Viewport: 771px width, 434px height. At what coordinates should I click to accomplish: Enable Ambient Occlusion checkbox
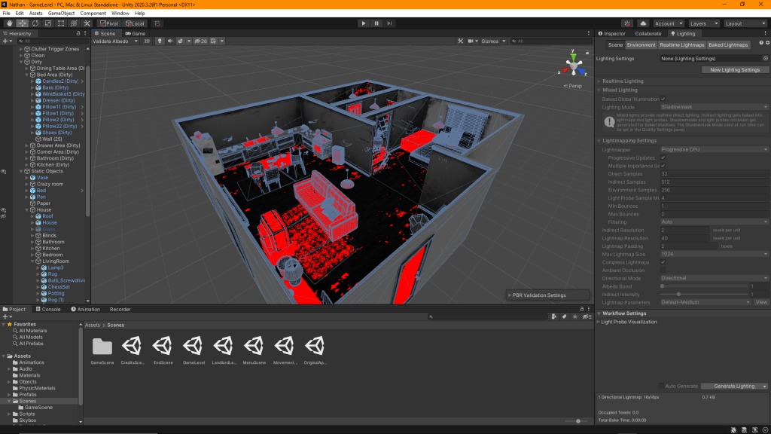pyautogui.click(x=663, y=270)
